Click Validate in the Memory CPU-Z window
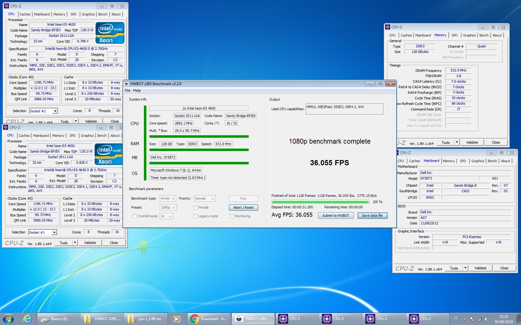 472,142
